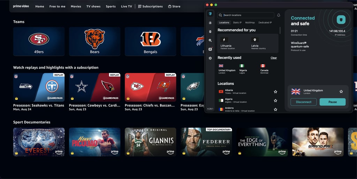Viewport: 357px width, 179px height.
Task: Click "WireGuard quantum-safe" protocol text
Action: 300,45
